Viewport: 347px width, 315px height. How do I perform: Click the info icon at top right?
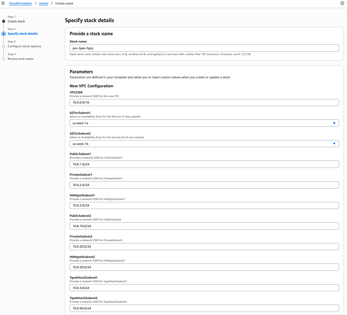coord(342,3)
